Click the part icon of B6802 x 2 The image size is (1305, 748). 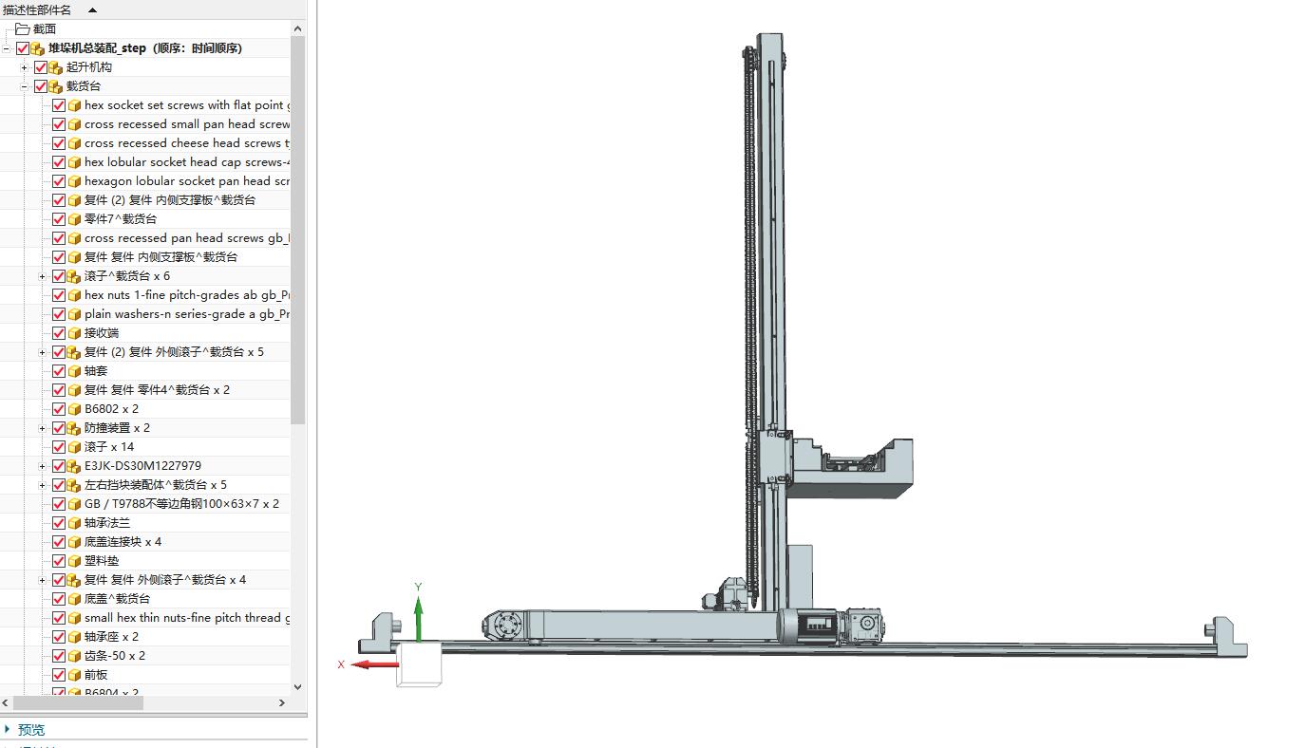point(74,408)
